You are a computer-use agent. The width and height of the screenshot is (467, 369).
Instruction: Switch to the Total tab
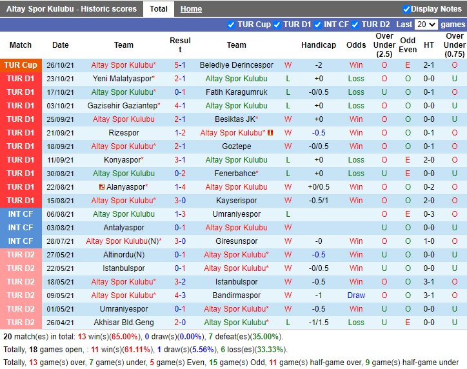pos(159,9)
